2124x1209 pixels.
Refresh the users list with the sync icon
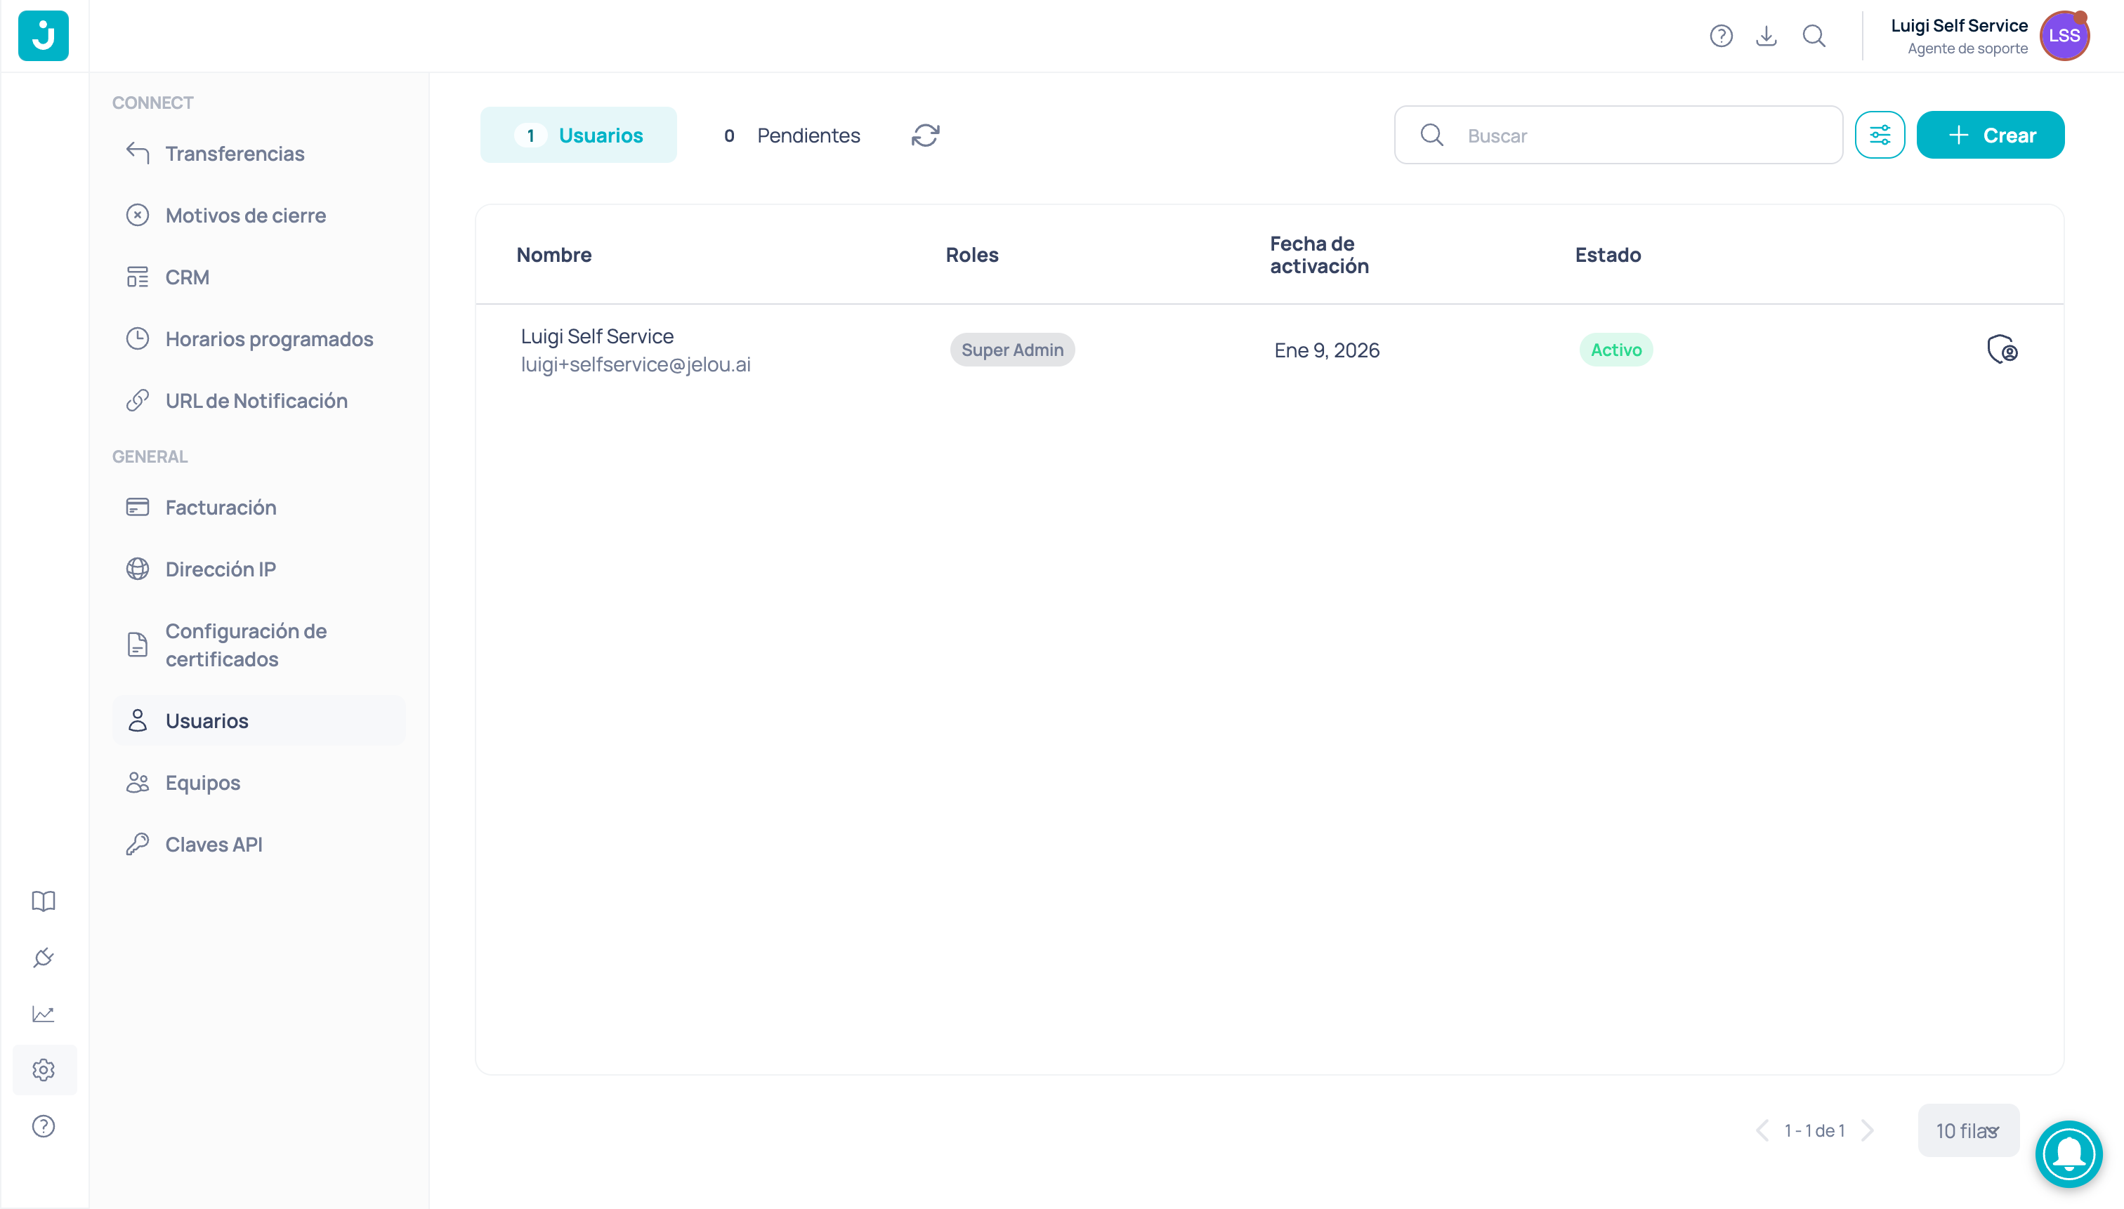[x=925, y=135]
